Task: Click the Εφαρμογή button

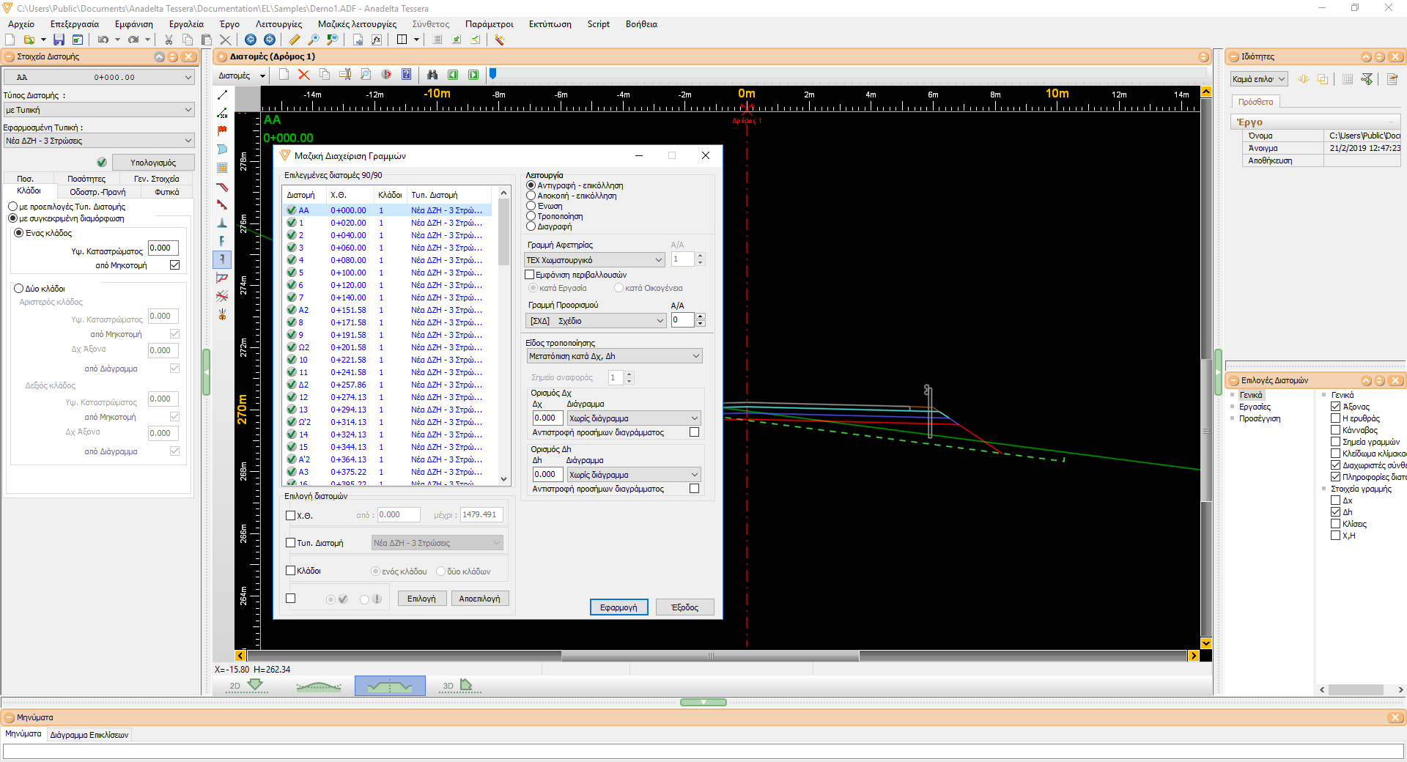Action: click(618, 607)
